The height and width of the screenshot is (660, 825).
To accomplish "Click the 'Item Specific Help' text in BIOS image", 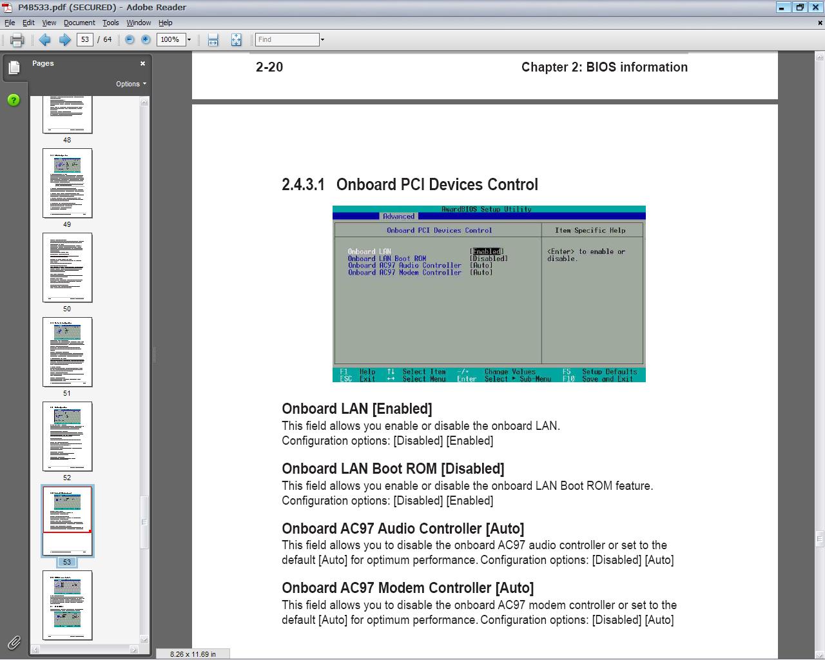I will [x=590, y=230].
